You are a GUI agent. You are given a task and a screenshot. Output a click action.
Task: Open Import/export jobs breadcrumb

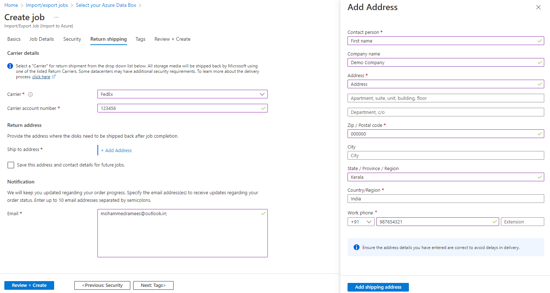coord(47,5)
